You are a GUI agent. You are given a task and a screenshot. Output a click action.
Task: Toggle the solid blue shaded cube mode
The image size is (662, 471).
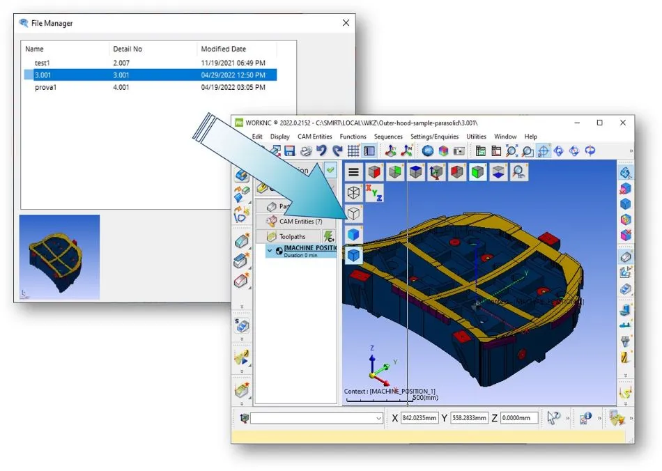click(354, 234)
